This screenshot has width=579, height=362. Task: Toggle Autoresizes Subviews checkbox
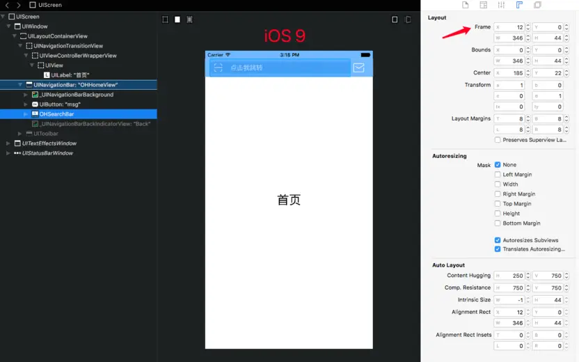click(x=498, y=240)
